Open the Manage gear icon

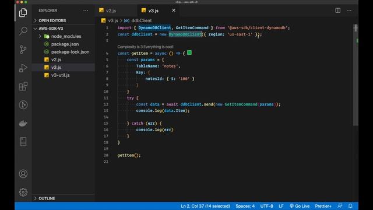tap(23, 192)
